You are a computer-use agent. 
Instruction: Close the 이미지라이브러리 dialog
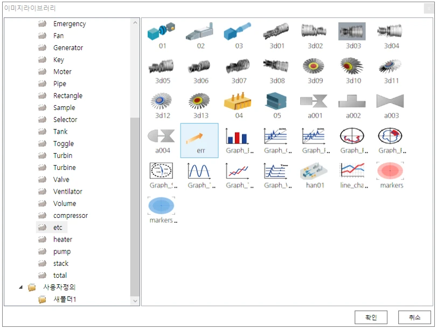429,9
